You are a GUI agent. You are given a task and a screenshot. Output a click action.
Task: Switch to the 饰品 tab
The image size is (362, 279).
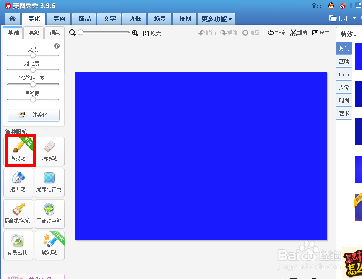click(84, 19)
